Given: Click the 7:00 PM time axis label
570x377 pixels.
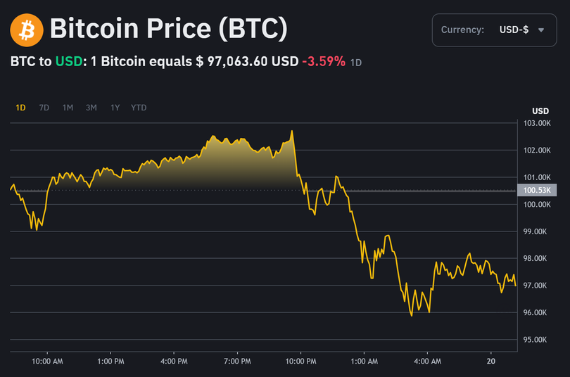Looking at the screenshot, I should tap(237, 362).
